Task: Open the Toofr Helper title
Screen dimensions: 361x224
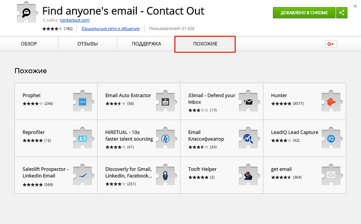Action: (202, 169)
